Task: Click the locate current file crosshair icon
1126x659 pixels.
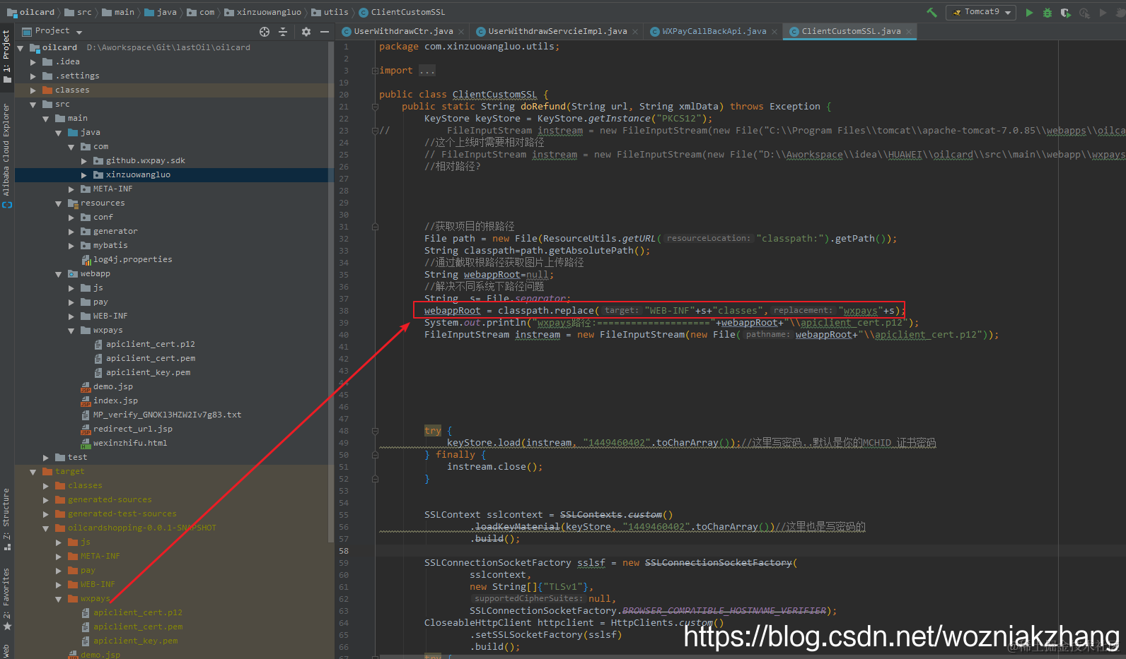Action: click(x=265, y=31)
